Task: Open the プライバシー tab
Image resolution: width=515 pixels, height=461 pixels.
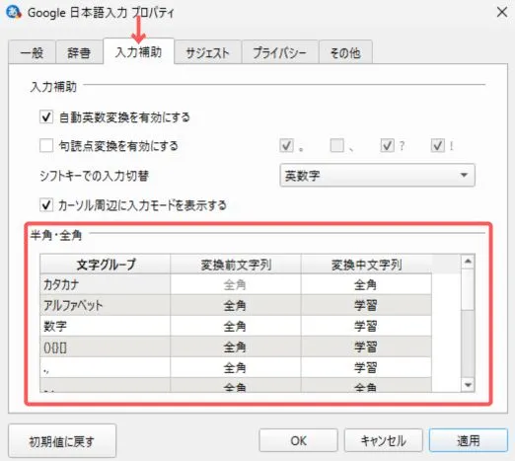Action: [x=279, y=52]
